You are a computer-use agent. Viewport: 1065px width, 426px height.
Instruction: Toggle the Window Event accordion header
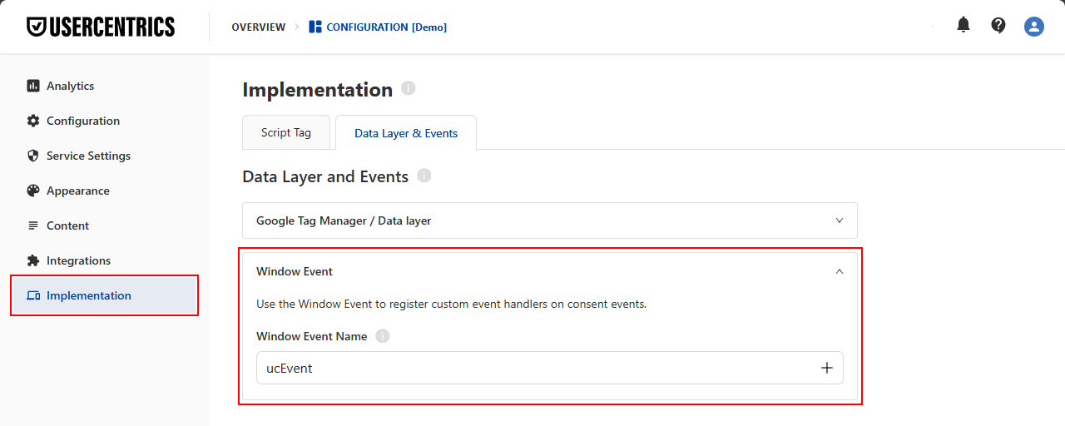[x=550, y=271]
